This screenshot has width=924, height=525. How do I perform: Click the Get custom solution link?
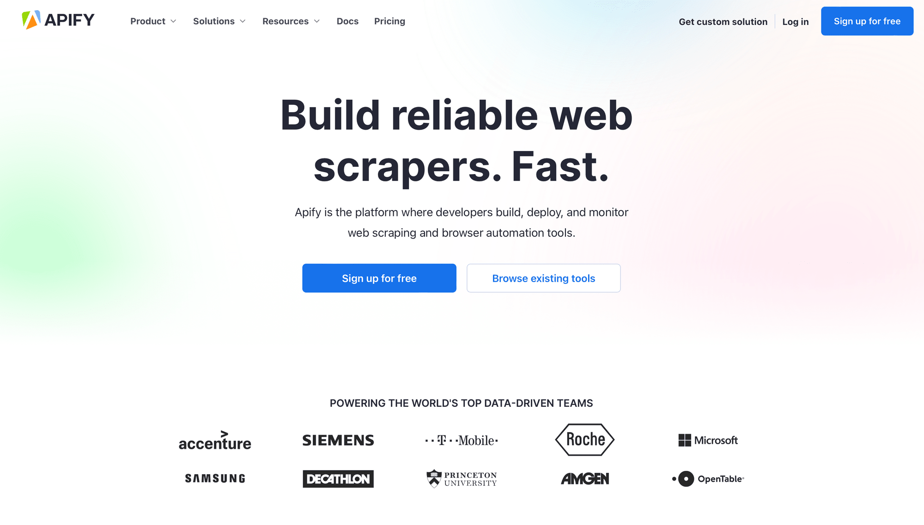[x=723, y=22]
